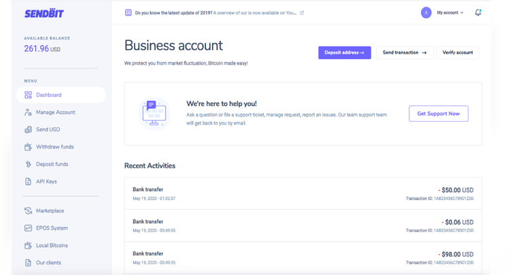Viewport: 510px width, 275px height.
Task: Expand the My account dropdown
Action: (x=450, y=13)
